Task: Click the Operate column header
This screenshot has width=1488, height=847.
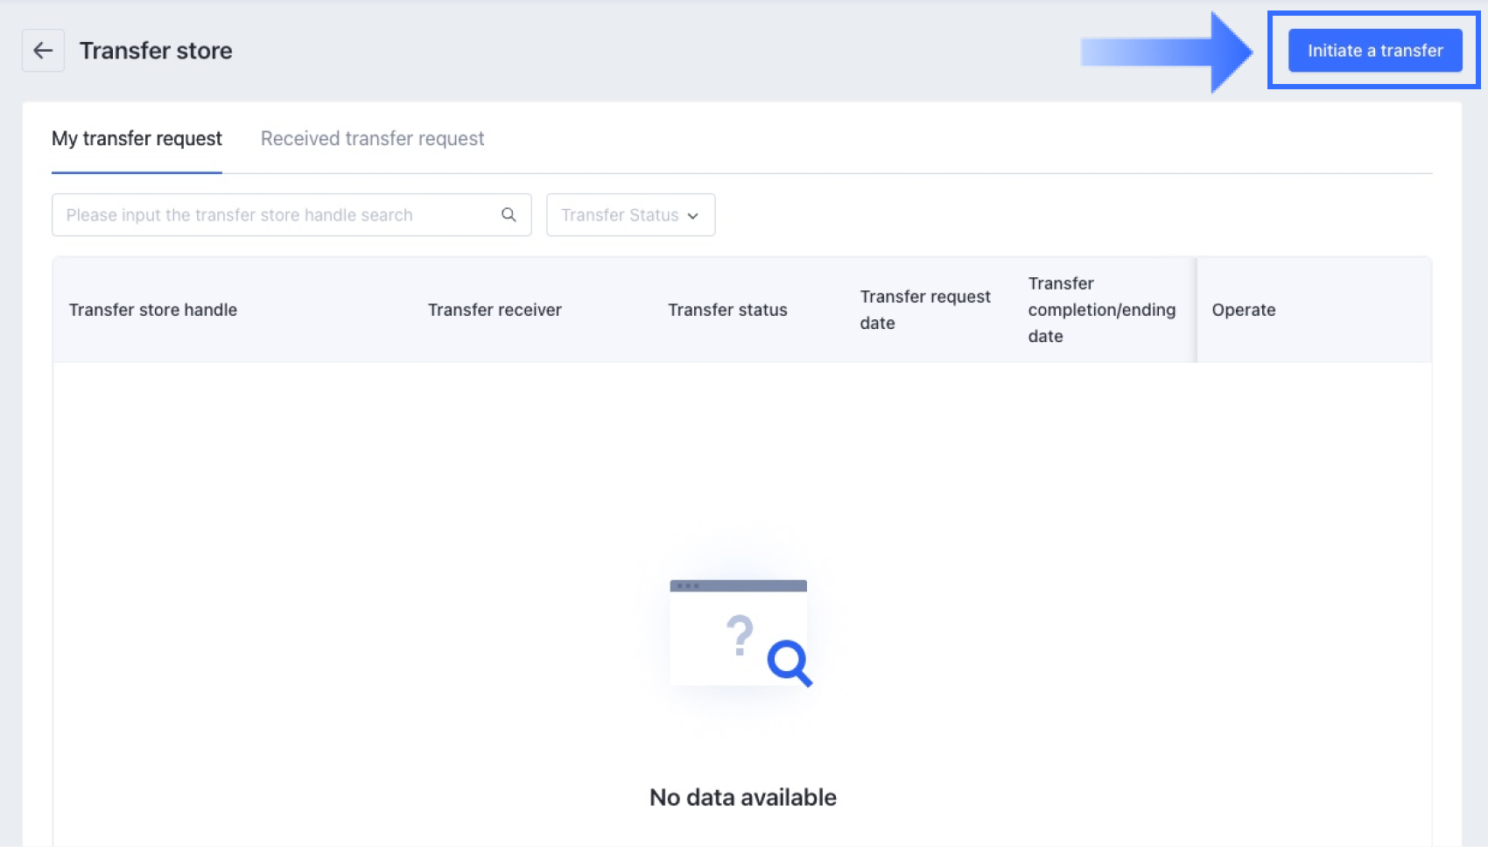Action: 1244,310
